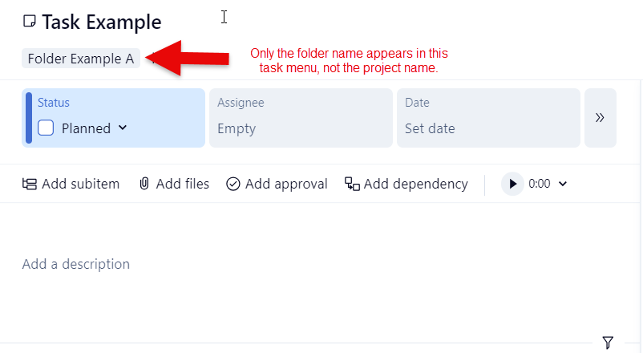643x353 pixels.
Task: Click the task type icon beside Task Example
Action: pos(30,22)
